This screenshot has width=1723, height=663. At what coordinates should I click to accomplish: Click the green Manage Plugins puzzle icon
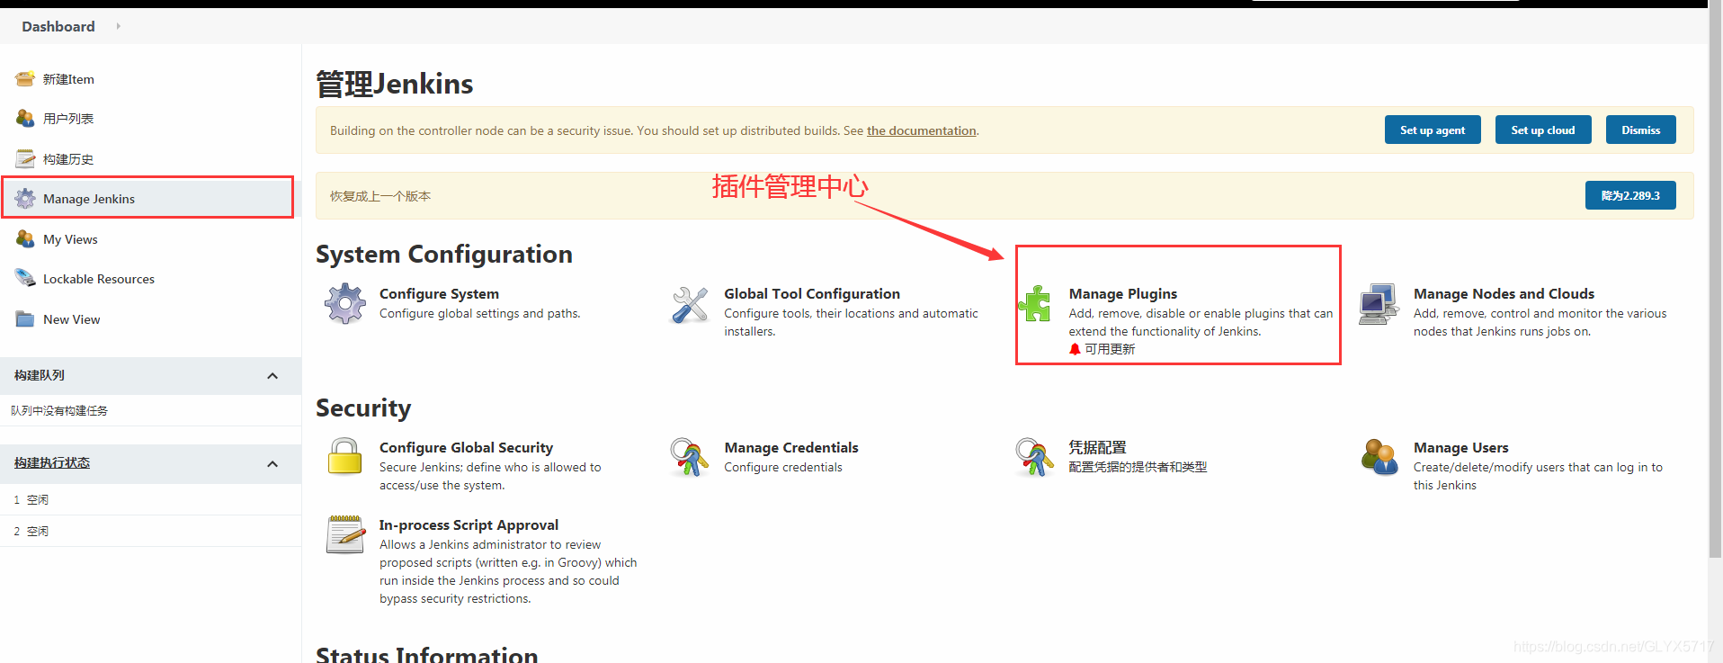tap(1034, 304)
